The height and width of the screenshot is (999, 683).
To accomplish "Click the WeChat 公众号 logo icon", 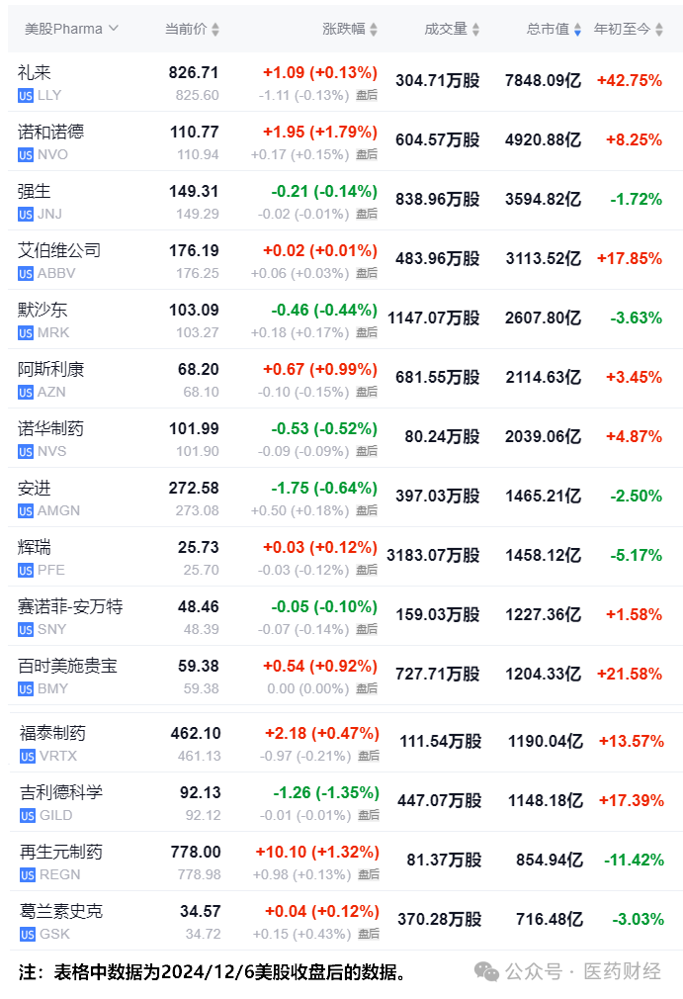I will coord(486,971).
